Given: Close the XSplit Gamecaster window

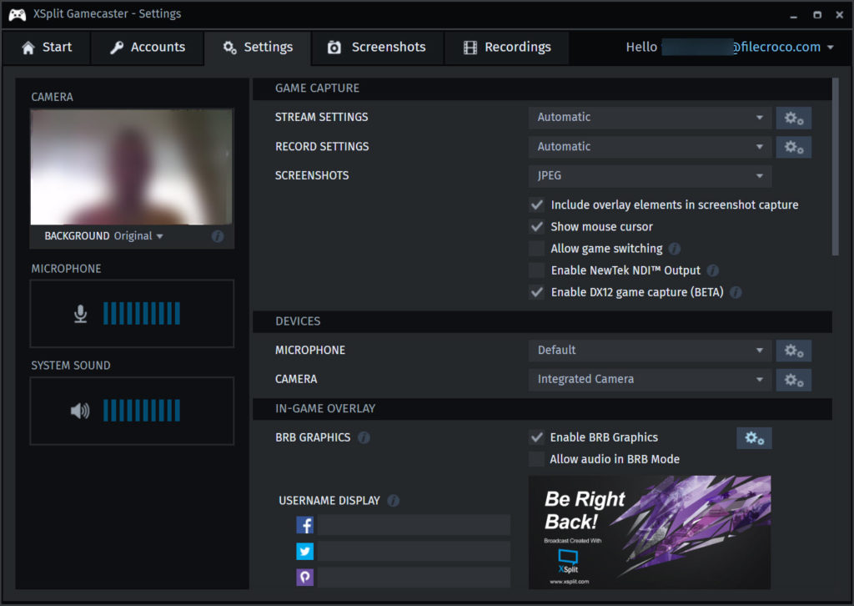Looking at the screenshot, I should pyautogui.click(x=839, y=15).
